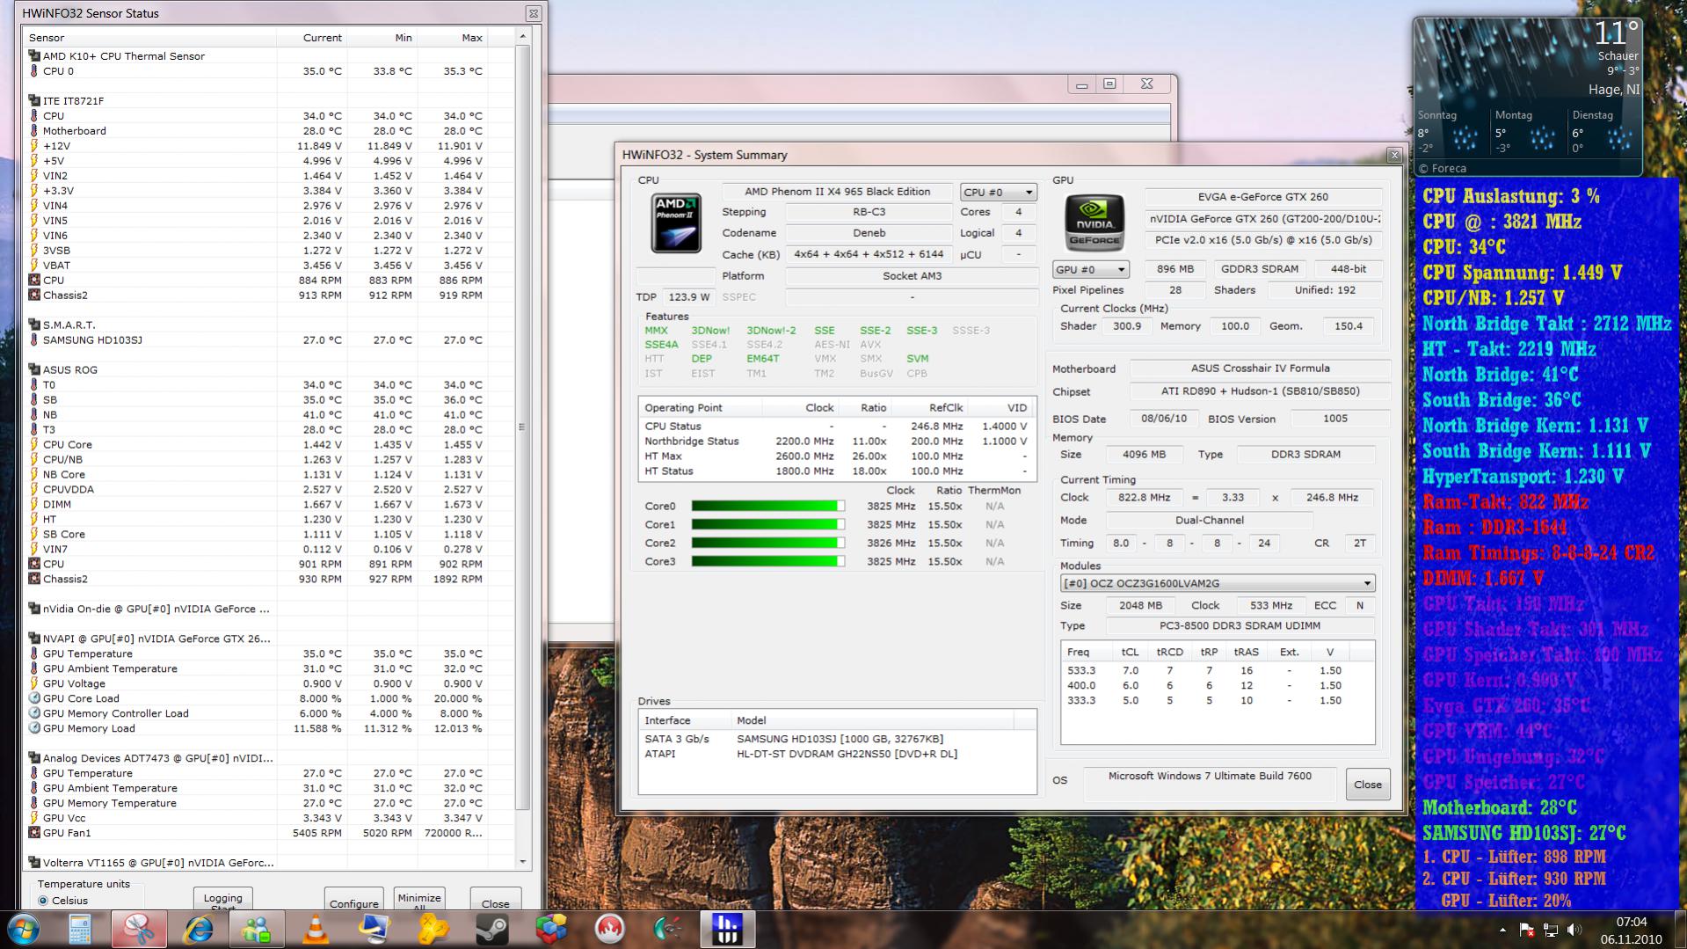This screenshot has width=1687, height=949.
Task: Click the Minimize All button
Action: (419, 899)
